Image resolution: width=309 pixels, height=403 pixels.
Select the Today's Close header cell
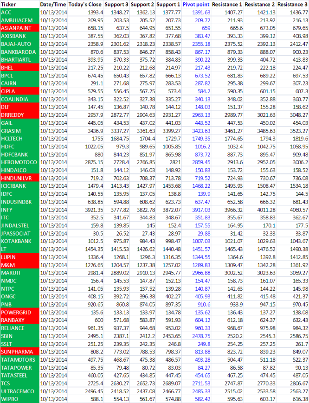point(85,4)
